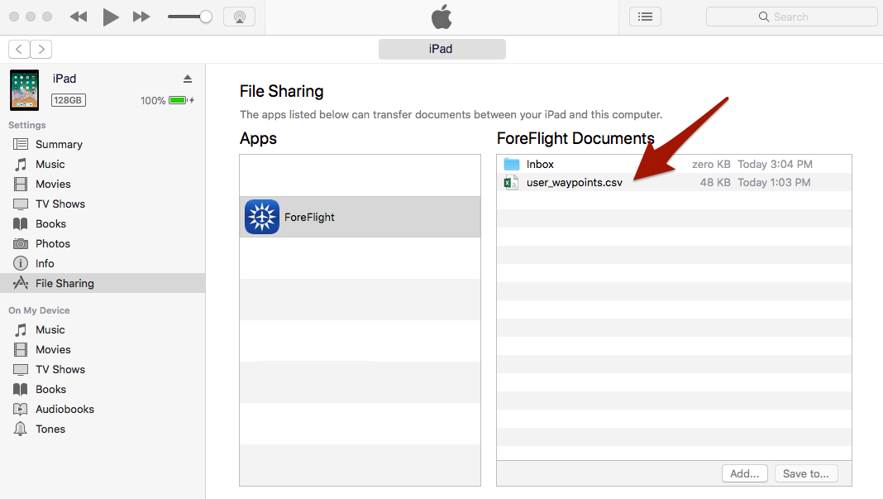
Task: Click the user_waypoints.csv file icon
Action: click(x=511, y=182)
